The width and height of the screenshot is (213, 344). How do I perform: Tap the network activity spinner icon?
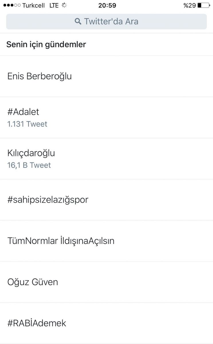click(x=65, y=5)
